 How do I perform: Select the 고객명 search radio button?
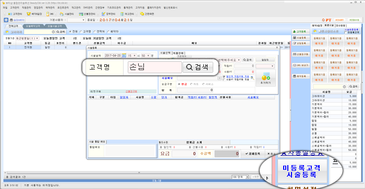[81, 32]
